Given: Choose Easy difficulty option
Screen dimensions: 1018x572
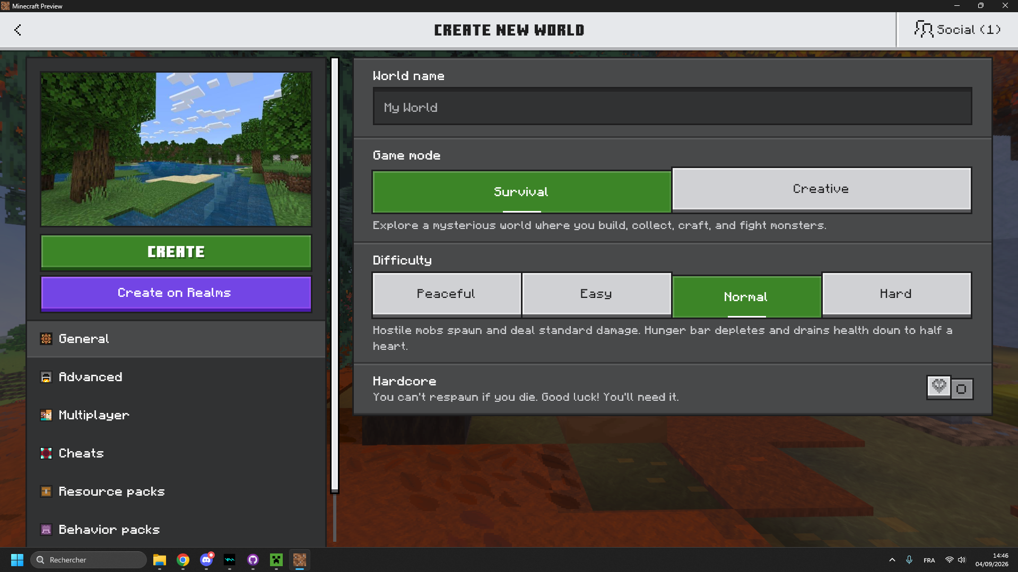Looking at the screenshot, I should point(596,294).
